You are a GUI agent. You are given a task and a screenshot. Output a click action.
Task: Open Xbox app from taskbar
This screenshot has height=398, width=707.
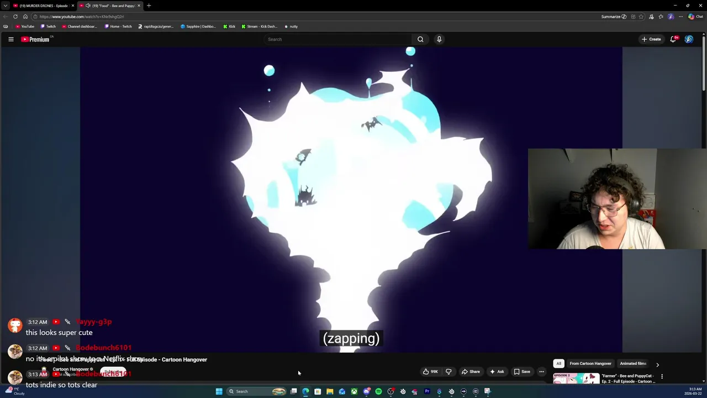pyautogui.click(x=354, y=391)
